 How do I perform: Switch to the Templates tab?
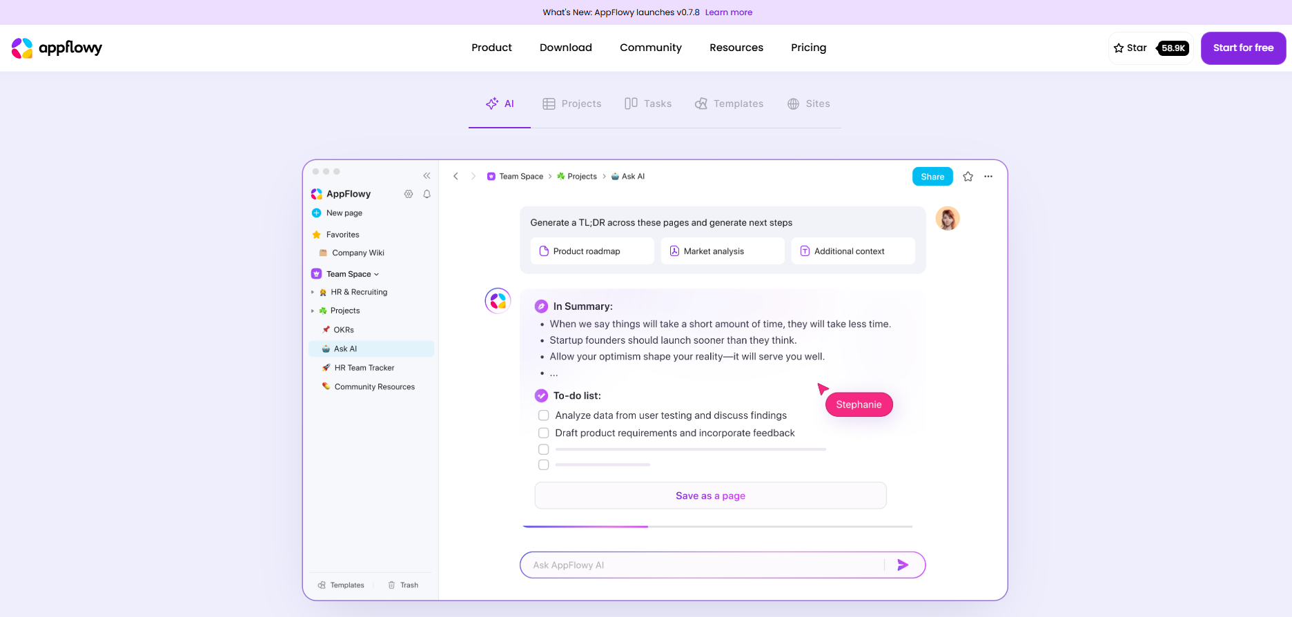(x=730, y=104)
